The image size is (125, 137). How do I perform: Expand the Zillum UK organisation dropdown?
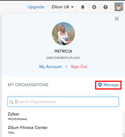point(62,7)
